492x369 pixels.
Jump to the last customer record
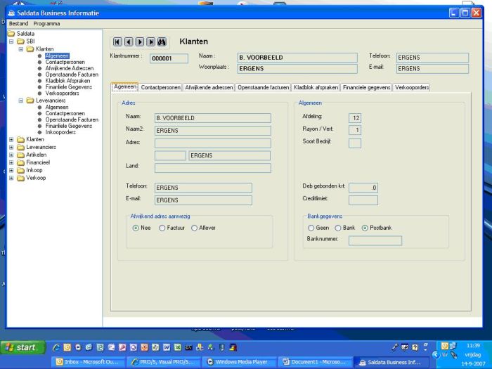[x=151, y=42]
